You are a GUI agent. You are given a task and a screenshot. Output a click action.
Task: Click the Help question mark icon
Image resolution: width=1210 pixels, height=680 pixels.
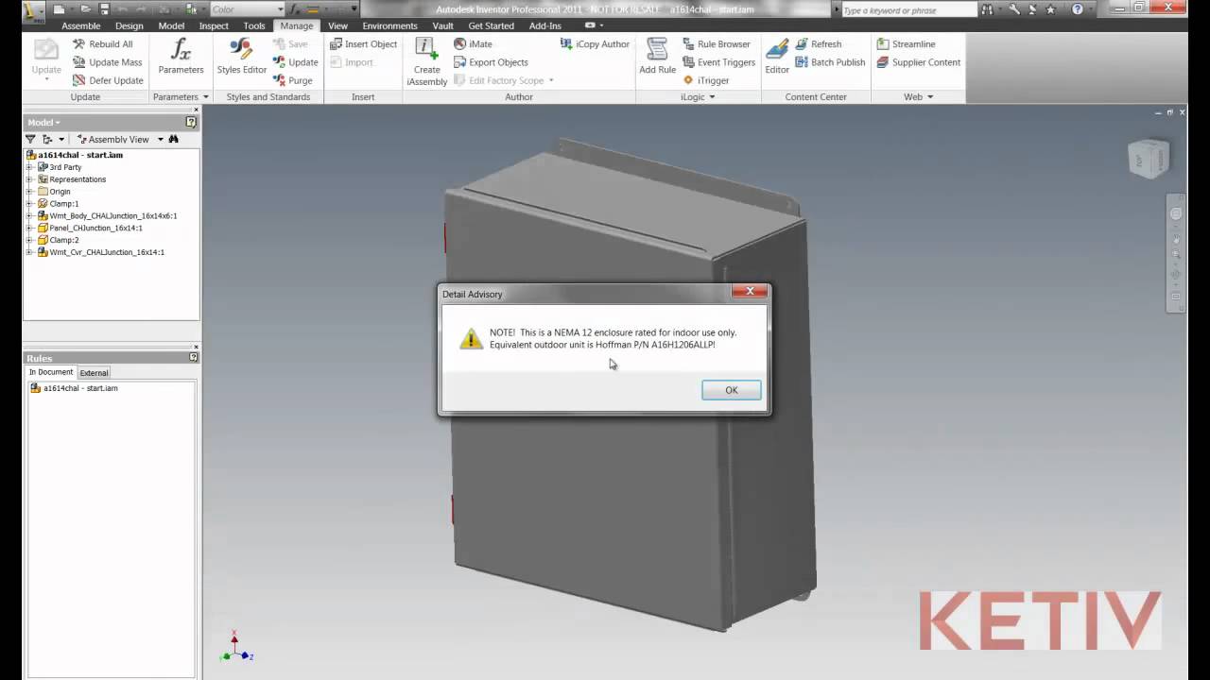click(x=1077, y=9)
